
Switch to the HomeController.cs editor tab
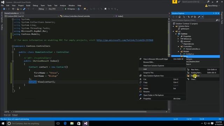pyautogui.click(x=12, y=13)
